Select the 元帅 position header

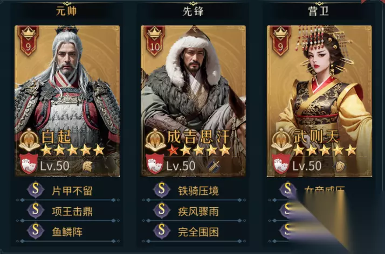(x=66, y=11)
